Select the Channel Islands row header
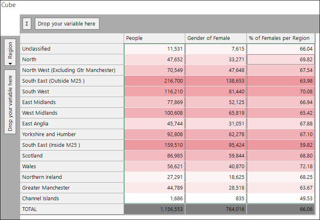The height and width of the screenshot is (220, 320). [x=72, y=199]
